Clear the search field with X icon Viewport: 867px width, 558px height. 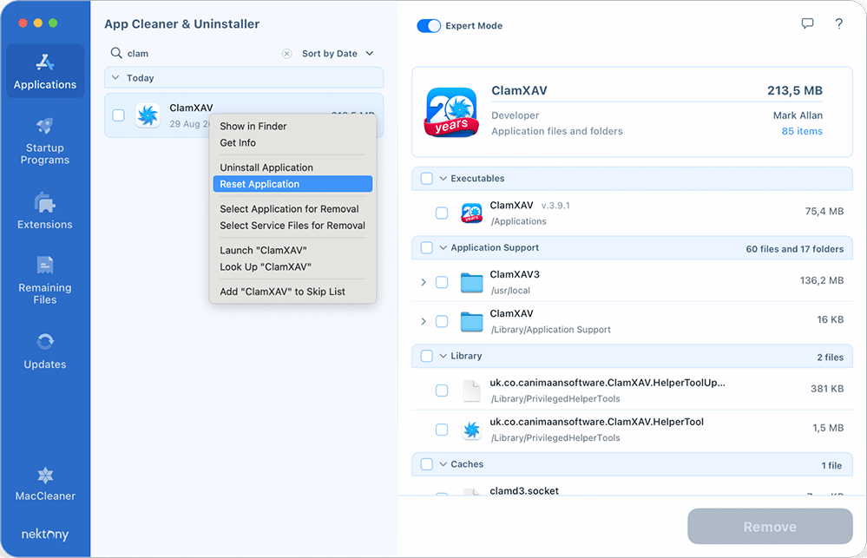coord(286,54)
